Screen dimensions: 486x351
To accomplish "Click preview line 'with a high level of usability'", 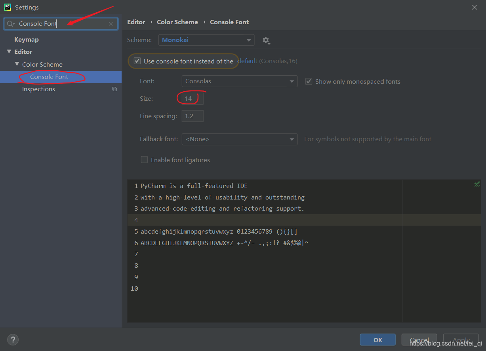I will 223,198.
